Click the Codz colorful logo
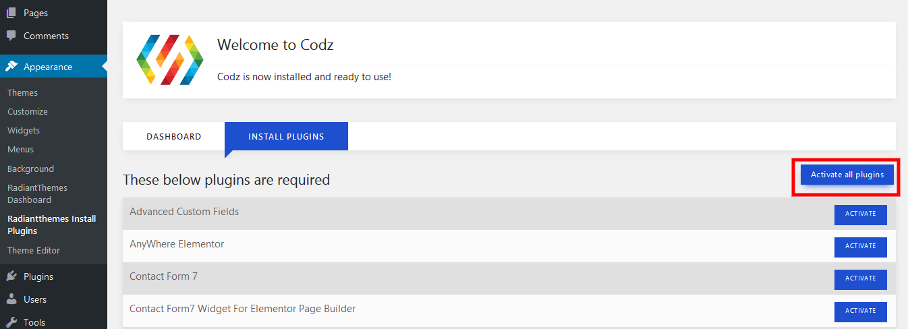This screenshot has width=908, height=329. coord(169,59)
